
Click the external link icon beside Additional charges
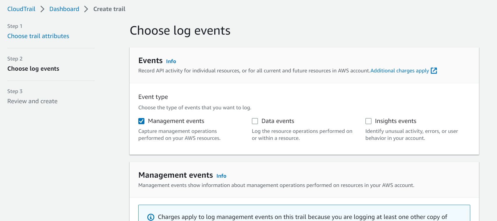coord(434,71)
